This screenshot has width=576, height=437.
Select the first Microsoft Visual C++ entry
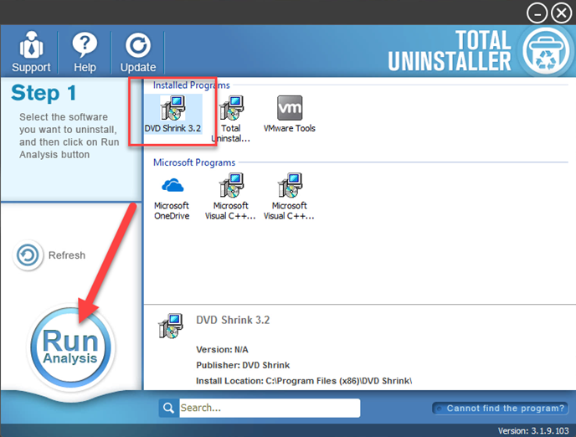point(230,197)
